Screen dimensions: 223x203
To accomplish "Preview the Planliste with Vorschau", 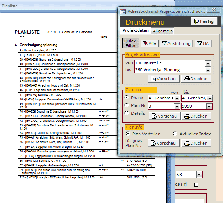I will (165, 116).
